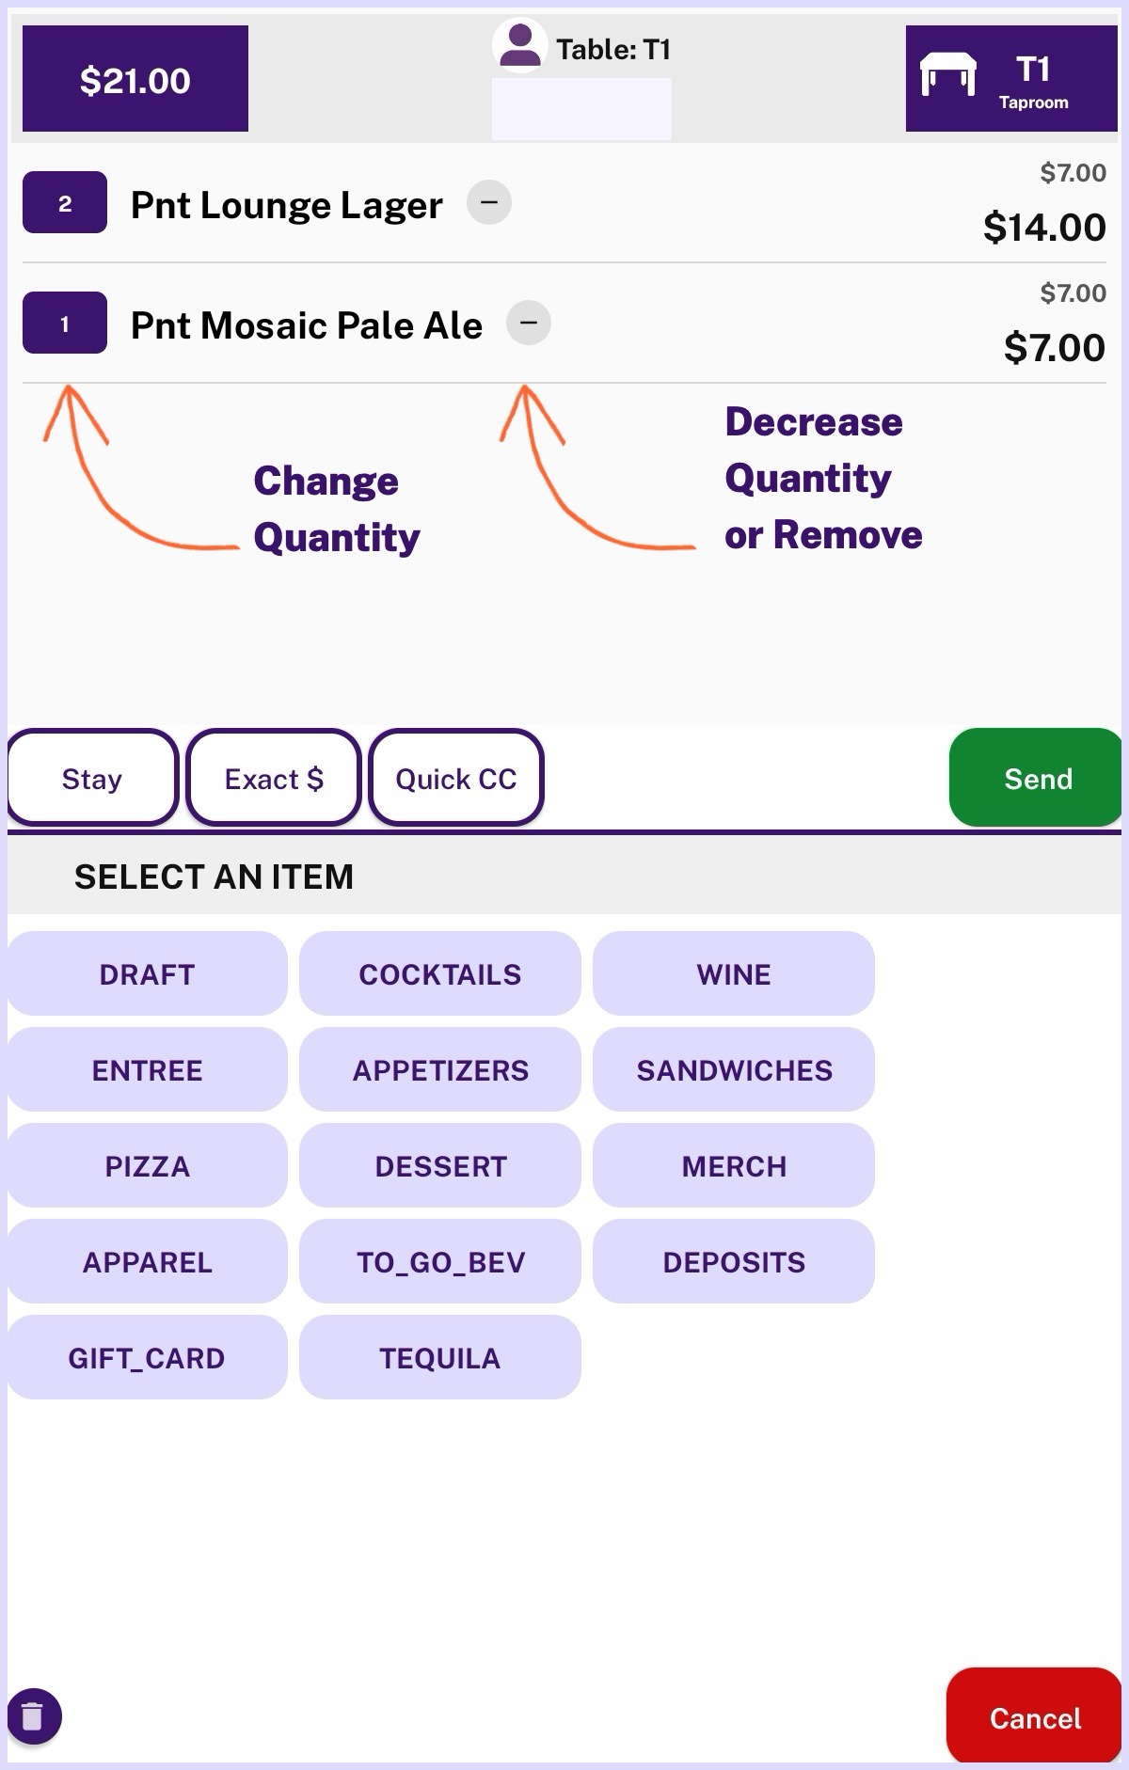Decrease quantity of Pnt Lounge Lager
The image size is (1129, 1770).
[489, 202]
